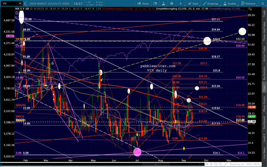Open the Style menu
Image resolution: width=267 pixels, height=167 pixels.
point(193,4)
